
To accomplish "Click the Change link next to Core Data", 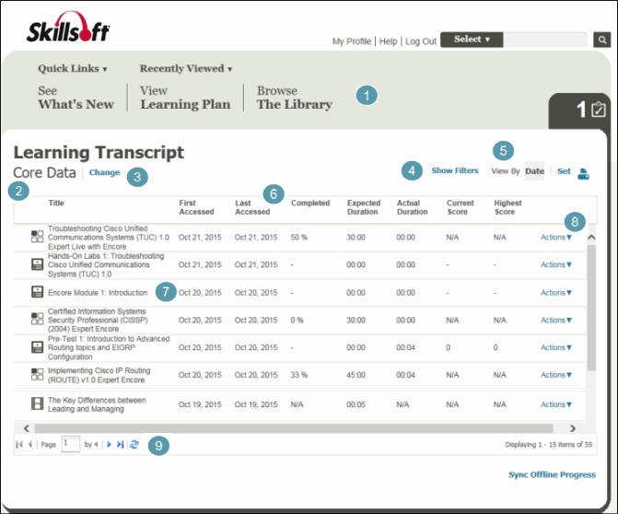I will click(x=104, y=172).
